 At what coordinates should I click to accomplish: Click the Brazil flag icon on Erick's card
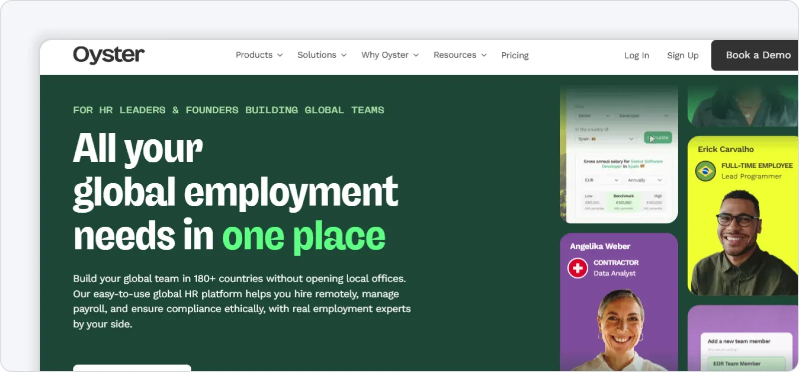pyautogui.click(x=706, y=171)
